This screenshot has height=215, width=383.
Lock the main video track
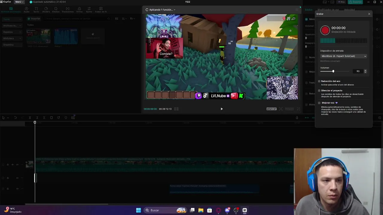point(8,165)
